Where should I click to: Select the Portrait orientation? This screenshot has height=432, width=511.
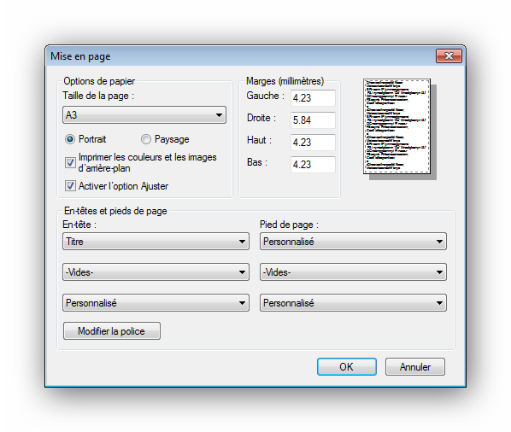70,139
